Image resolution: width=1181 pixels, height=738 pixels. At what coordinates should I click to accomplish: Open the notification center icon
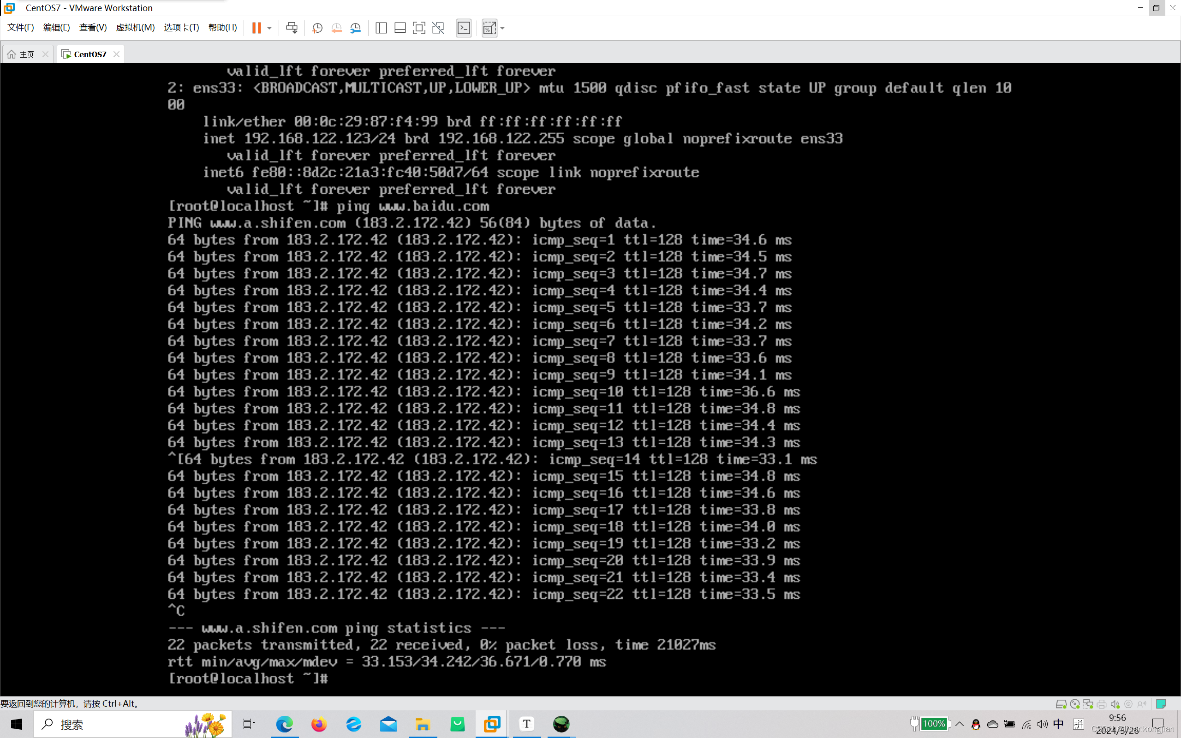(1158, 723)
